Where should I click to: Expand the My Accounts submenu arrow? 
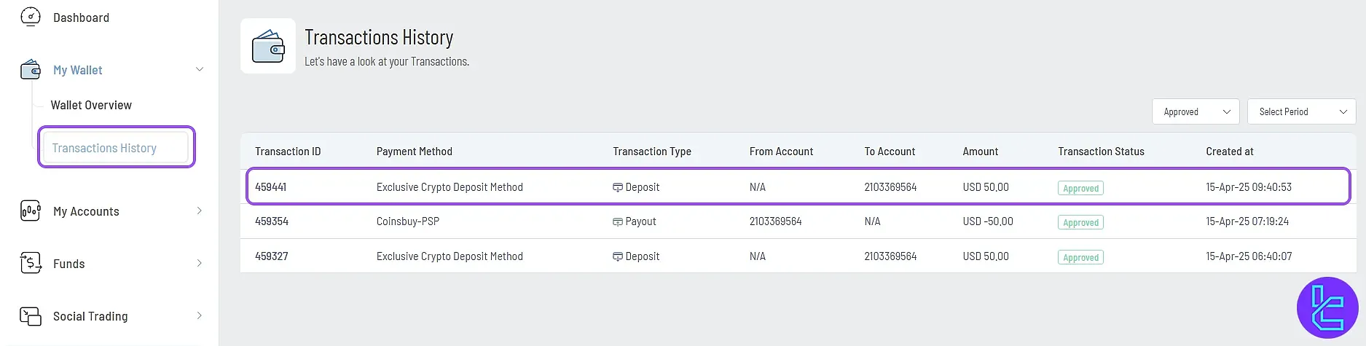pos(200,211)
